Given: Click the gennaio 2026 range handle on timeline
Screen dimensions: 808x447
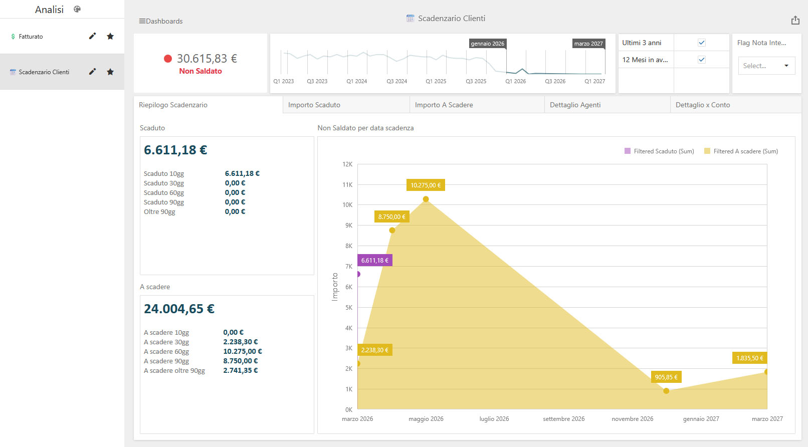Looking at the screenshot, I should [x=488, y=44].
